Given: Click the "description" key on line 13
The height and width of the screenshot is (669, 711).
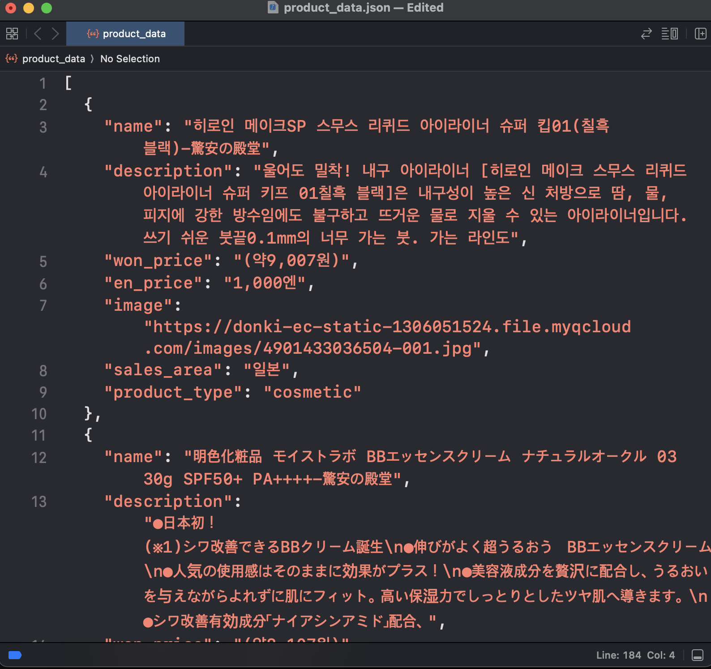Looking at the screenshot, I should point(168,502).
